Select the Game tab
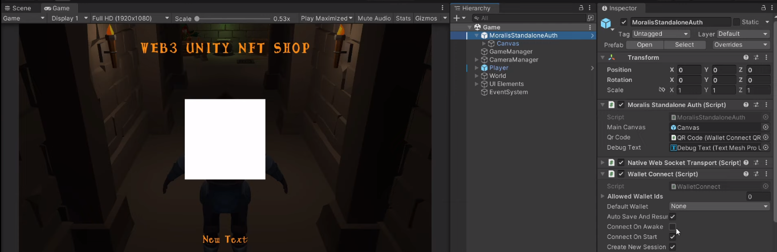The image size is (777, 252). click(x=56, y=8)
